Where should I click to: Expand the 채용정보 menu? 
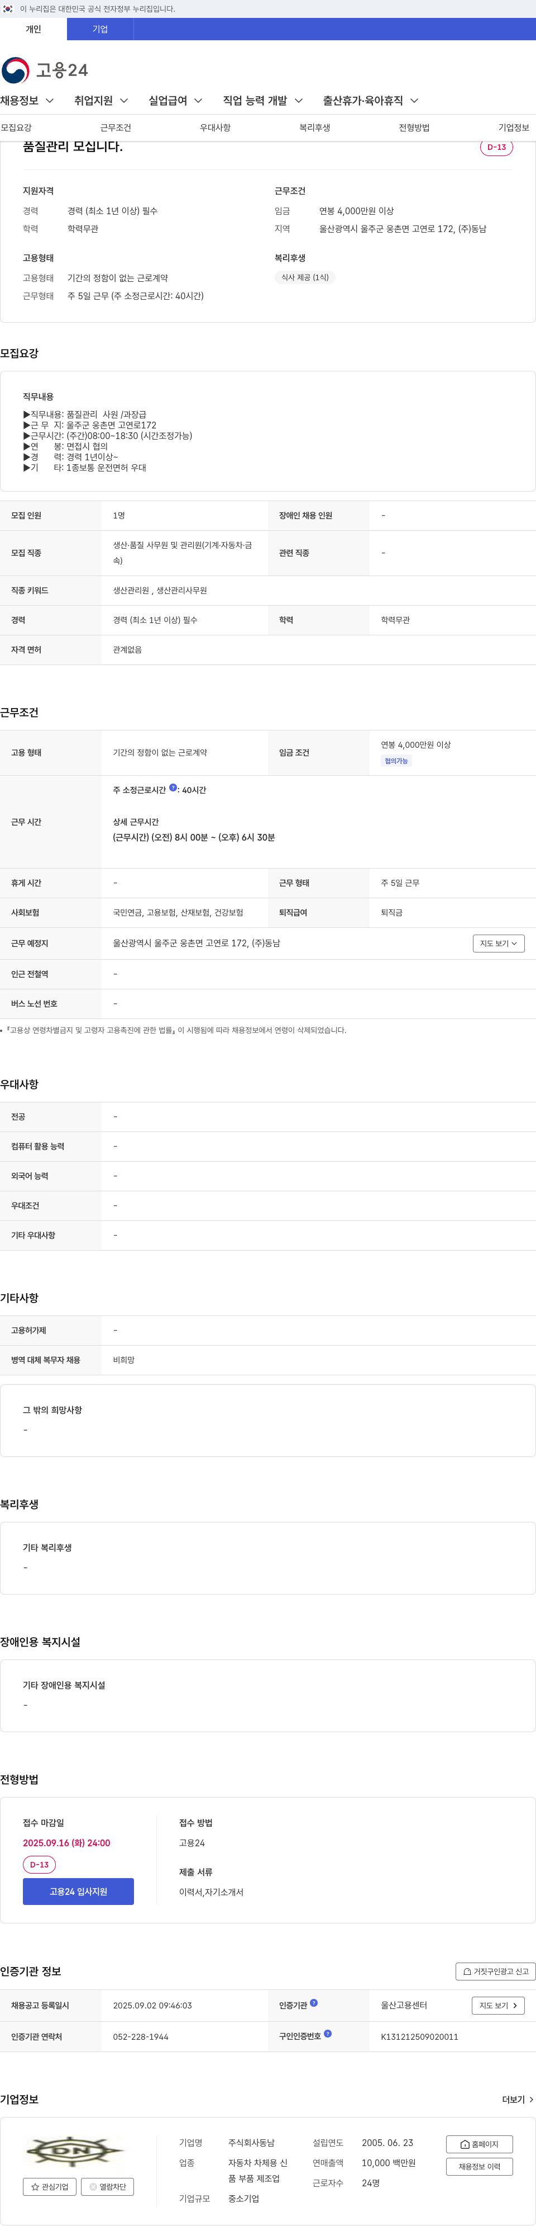pyautogui.click(x=27, y=101)
